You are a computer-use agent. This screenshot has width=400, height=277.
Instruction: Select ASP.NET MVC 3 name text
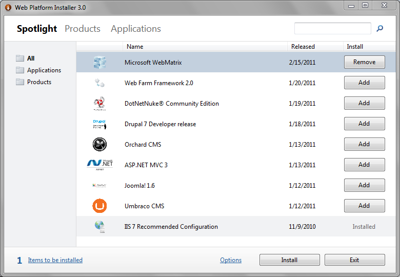pos(146,165)
